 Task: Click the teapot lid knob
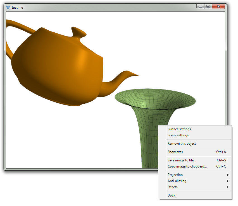(78, 31)
